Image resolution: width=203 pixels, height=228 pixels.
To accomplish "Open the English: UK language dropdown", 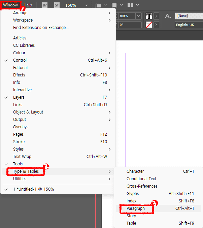I will 189,25.
